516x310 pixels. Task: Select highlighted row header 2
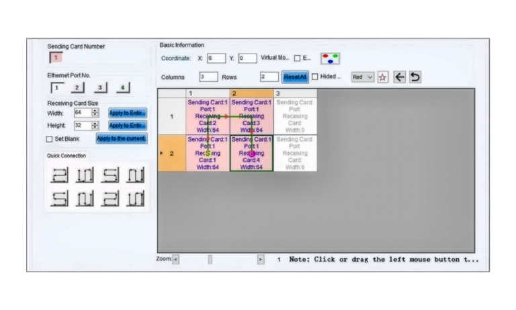click(172, 153)
